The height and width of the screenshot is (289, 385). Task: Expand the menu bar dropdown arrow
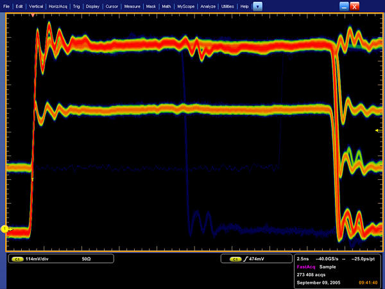point(257,6)
